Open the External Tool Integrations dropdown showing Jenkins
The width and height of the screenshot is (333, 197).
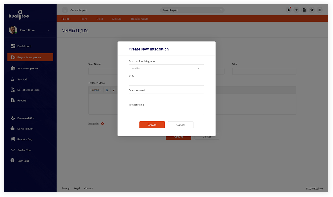[166, 68]
